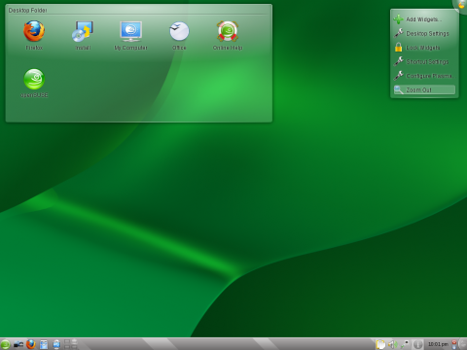Click the 10:01 pm panel clock
467x350 pixels.
pyautogui.click(x=438, y=344)
